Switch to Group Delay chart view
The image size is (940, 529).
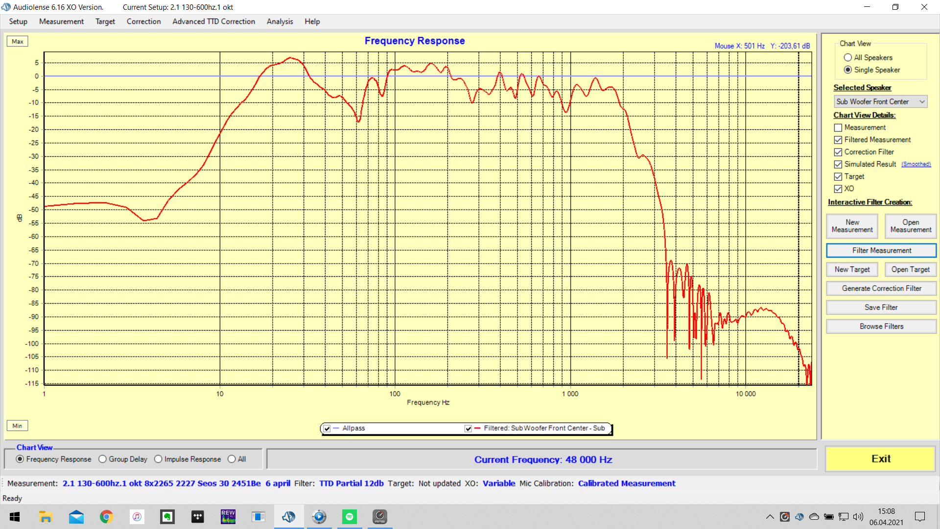[x=102, y=459]
